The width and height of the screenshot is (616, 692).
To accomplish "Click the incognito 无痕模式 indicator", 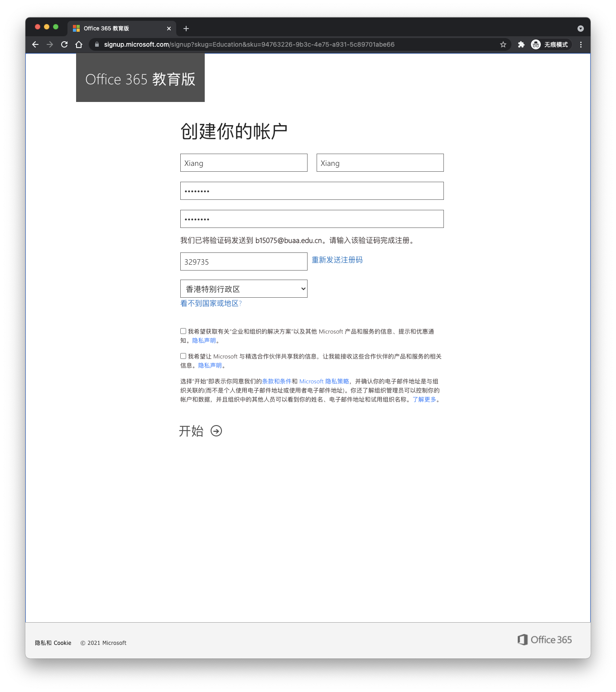I will [x=550, y=44].
